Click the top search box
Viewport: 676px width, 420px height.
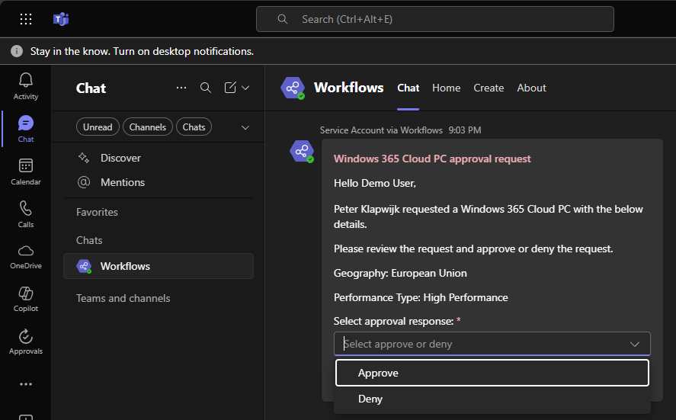(x=435, y=19)
